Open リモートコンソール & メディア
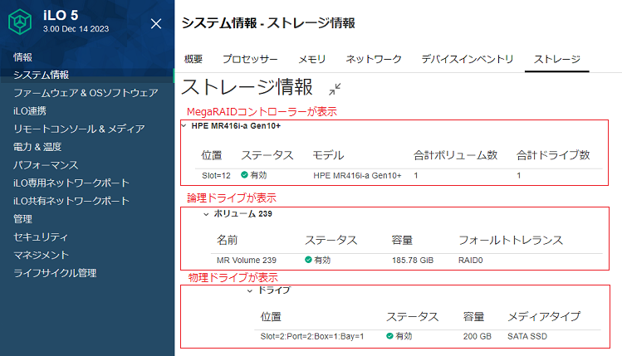The width and height of the screenshot is (622, 356). point(79,129)
